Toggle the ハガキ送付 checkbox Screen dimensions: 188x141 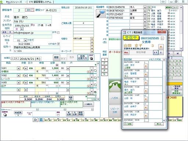coord(58,44)
